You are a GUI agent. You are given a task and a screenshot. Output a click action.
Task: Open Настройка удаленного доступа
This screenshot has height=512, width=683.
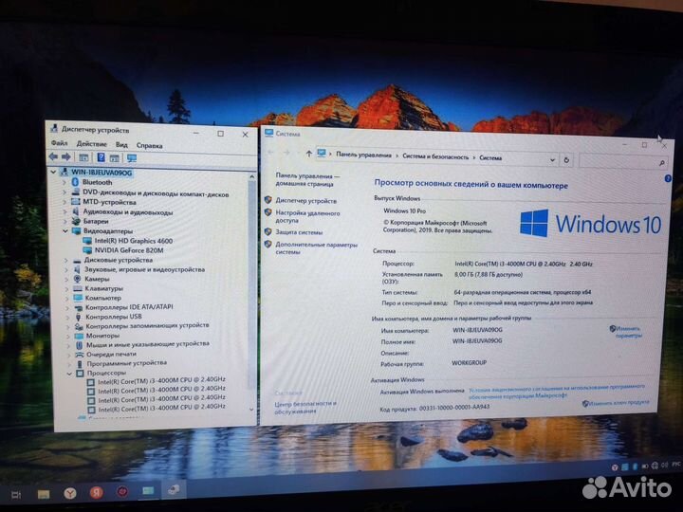coord(307,217)
